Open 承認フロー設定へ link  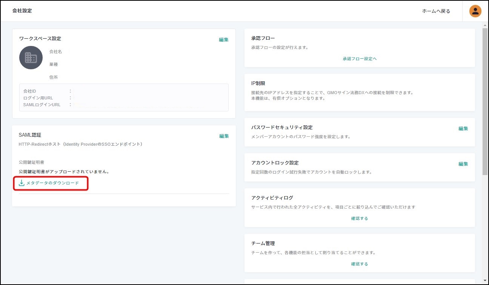360,59
